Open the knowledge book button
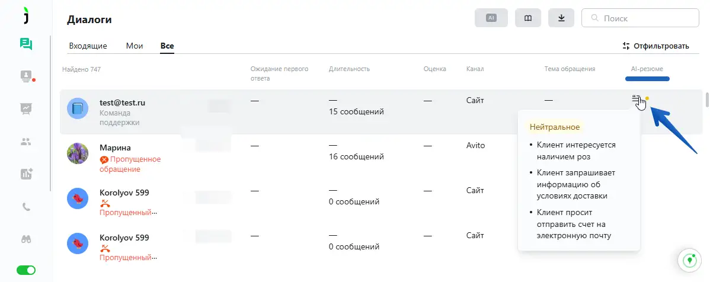Image resolution: width=710 pixels, height=282 pixels. (x=528, y=18)
